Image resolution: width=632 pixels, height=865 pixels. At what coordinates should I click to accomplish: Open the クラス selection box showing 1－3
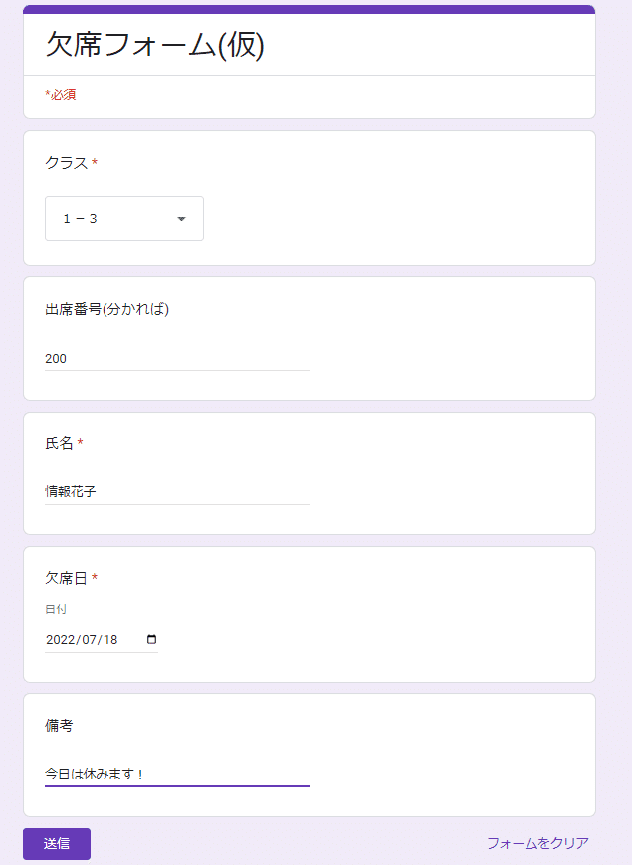coord(124,219)
